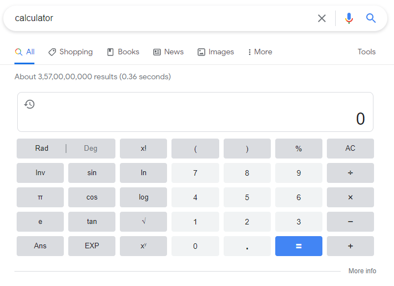394x286 pixels.
Task: Switch to the News tab
Action: pos(168,52)
